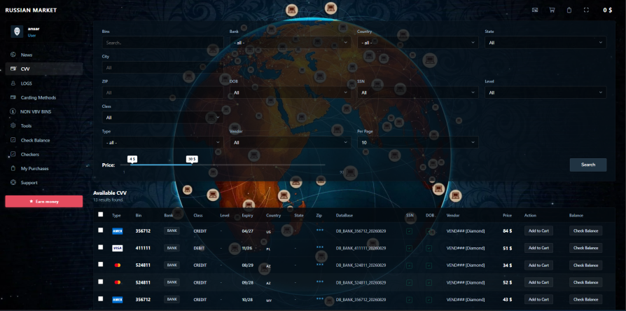Click the Mastercard logo in the 08/29 row

pos(118,265)
